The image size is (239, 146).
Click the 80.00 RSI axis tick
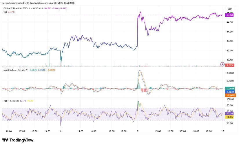click(x=230, y=105)
